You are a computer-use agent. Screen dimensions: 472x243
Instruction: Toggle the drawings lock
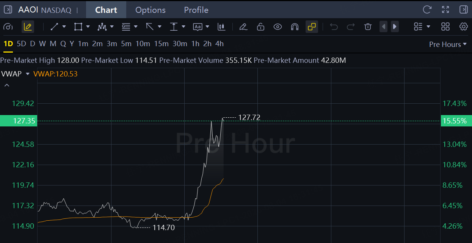[x=260, y=27]
